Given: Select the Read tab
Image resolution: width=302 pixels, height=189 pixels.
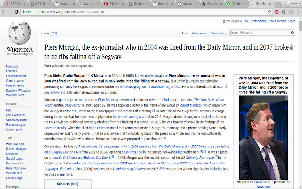Looking at the screenshot, I should (x=185, y=33).
